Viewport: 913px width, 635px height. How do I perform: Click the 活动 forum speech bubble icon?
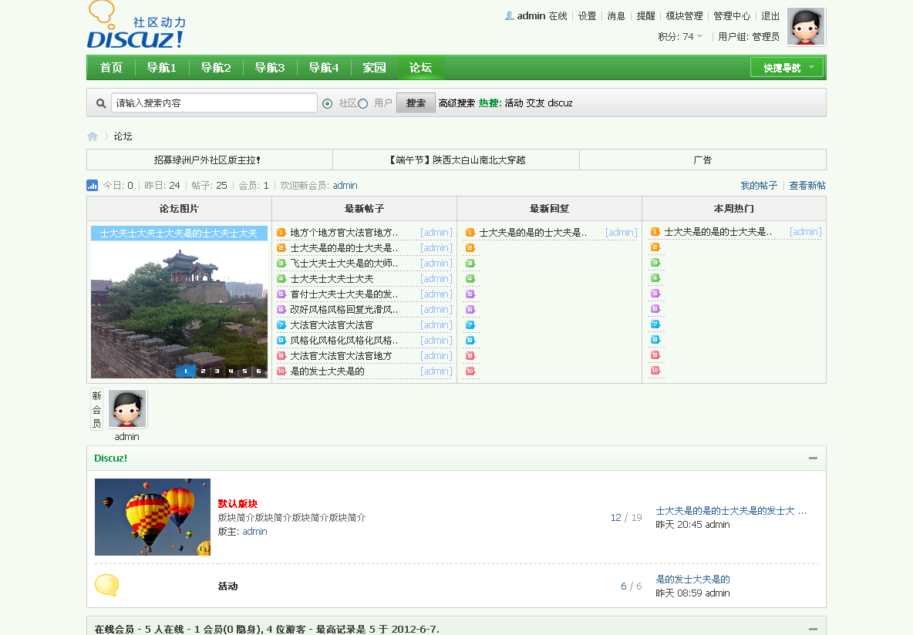106,585
